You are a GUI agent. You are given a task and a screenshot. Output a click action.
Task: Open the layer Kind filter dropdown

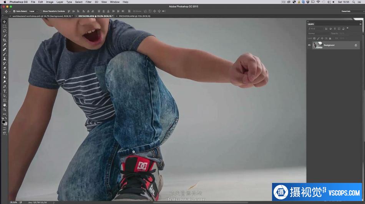pyautogui.click(x=315, y=29)
